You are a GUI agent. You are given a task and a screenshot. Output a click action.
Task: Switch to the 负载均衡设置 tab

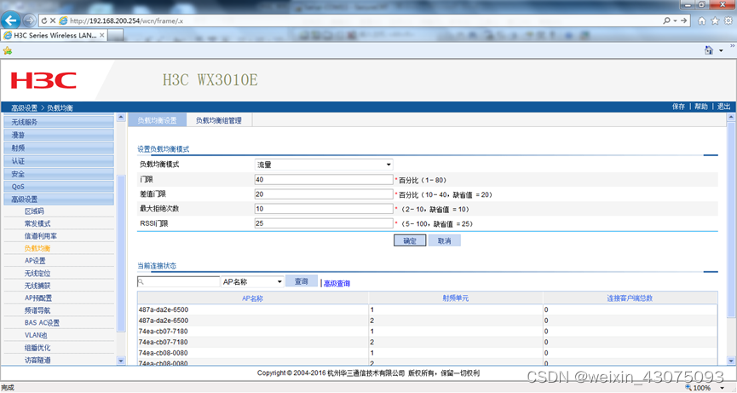click(157, 120)
